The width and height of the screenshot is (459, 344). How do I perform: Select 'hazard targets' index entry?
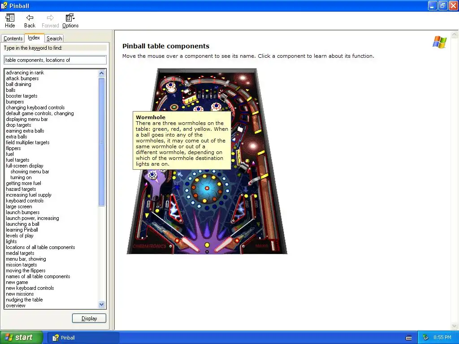point(21,189)
